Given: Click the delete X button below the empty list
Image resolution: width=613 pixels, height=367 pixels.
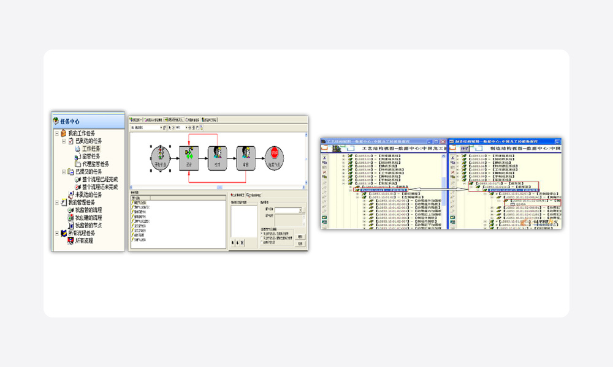Looking at the screenshot, I should (242, 243).
